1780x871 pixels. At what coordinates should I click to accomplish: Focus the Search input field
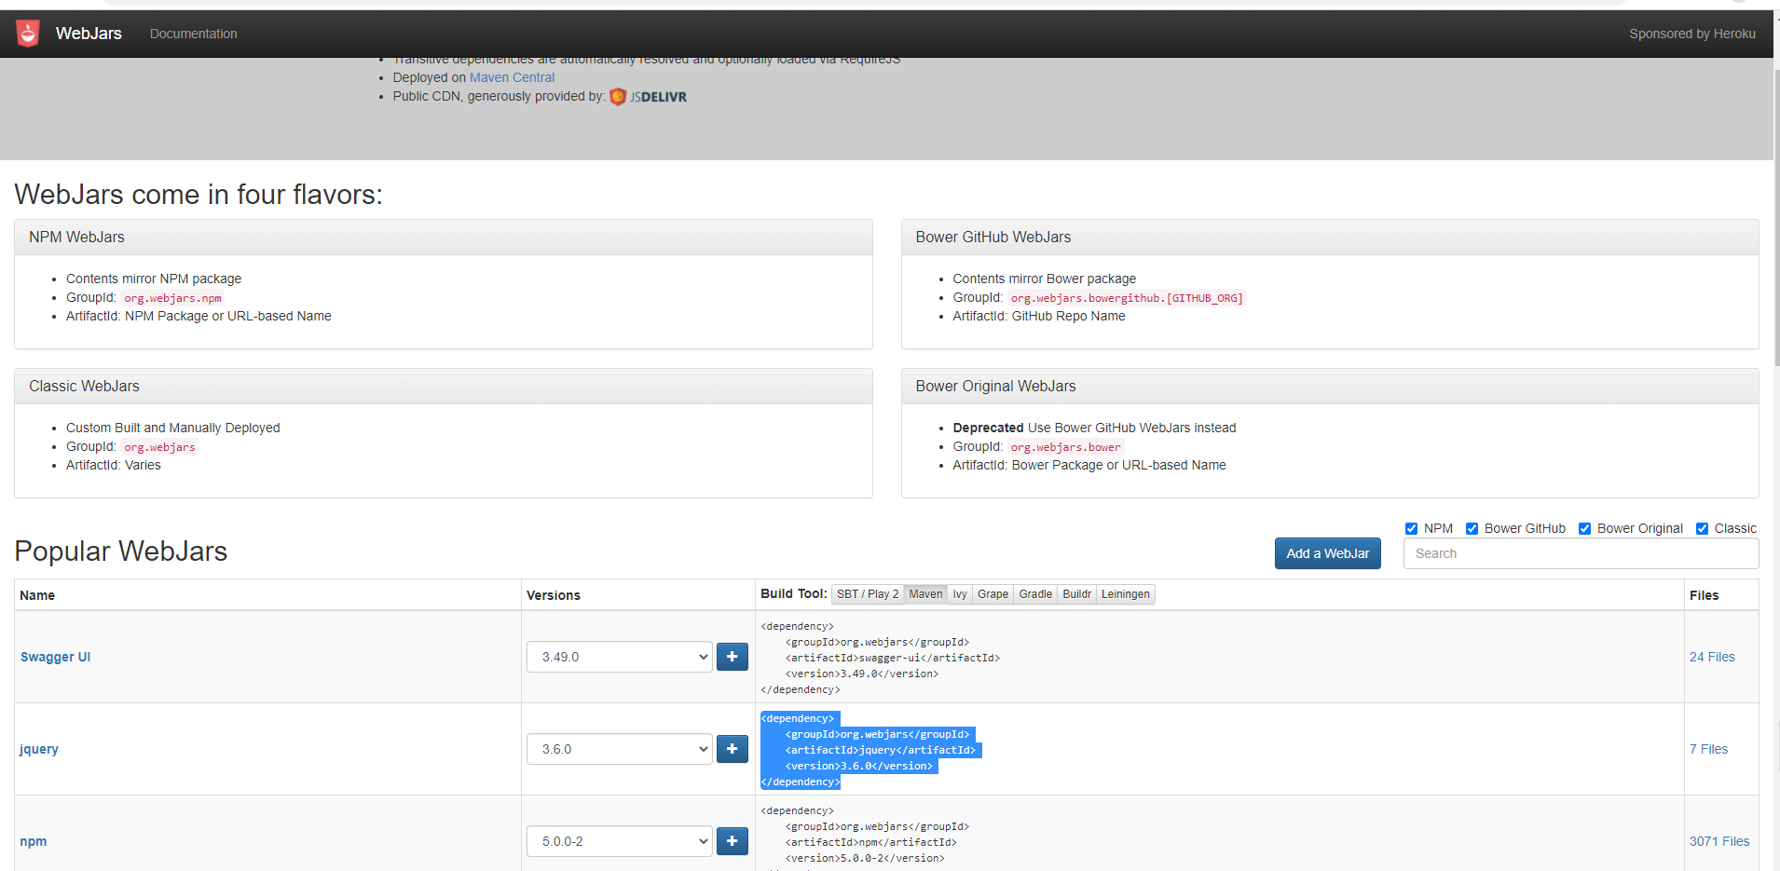(x=1581, y=553)
